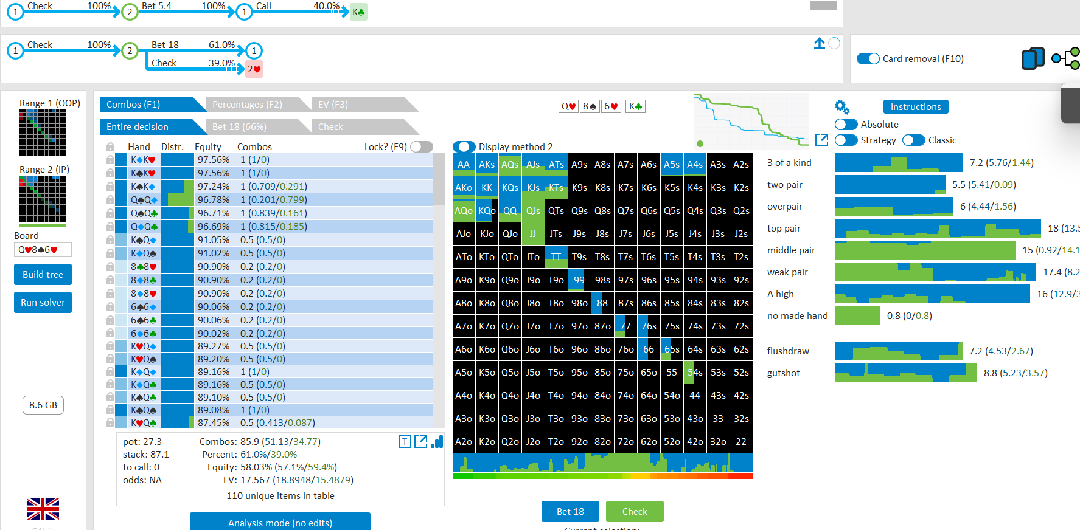The image size is (1080, 530).
Task: Click lock icon for QsQd row
Action: (x=110, y=200)
